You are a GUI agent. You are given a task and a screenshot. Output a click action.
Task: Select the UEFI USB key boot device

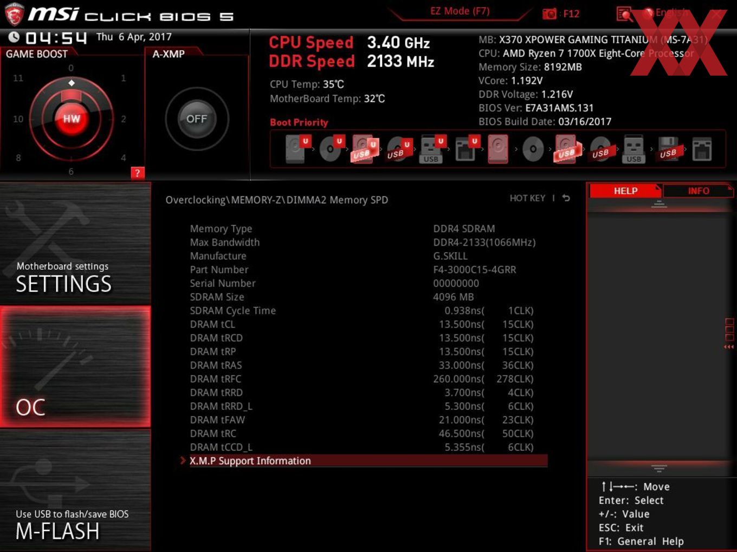(x=432, y=149)
